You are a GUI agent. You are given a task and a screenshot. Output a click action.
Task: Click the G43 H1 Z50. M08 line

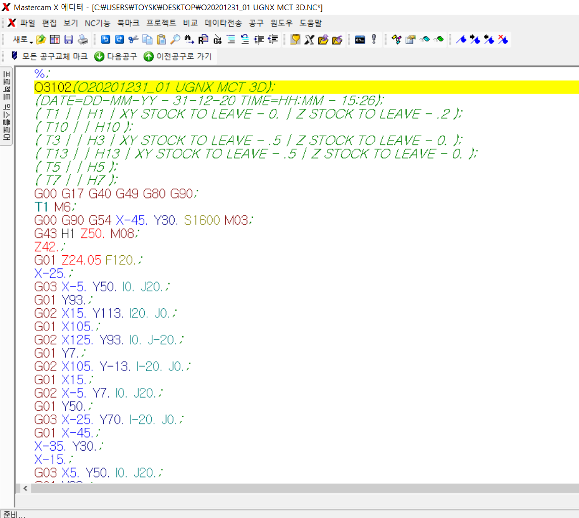pos(87,233)
